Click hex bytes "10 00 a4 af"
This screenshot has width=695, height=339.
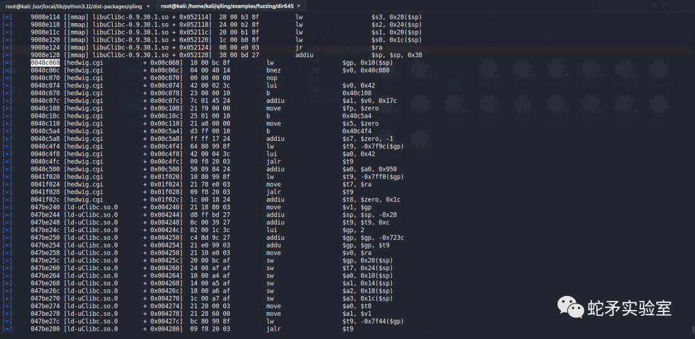pyautogui.click(x=210, y=276)
